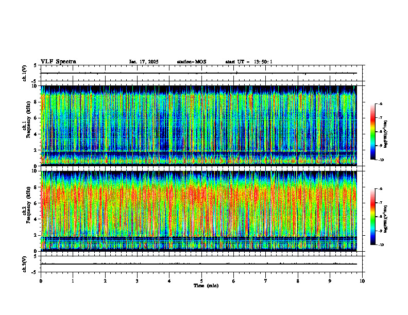
Task: Click the "ch.3(V)" axis label
Action: (x=25, y=264)
